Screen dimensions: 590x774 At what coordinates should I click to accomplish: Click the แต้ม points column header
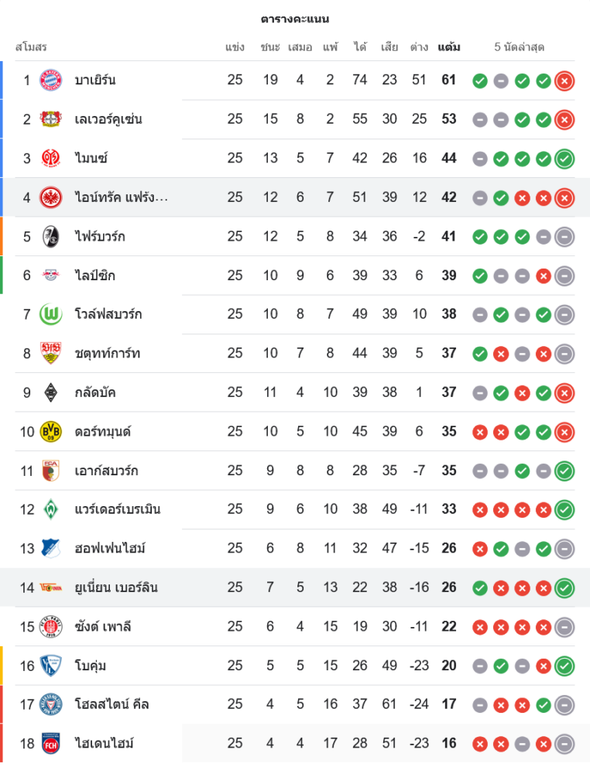click(x=449, y=47)
